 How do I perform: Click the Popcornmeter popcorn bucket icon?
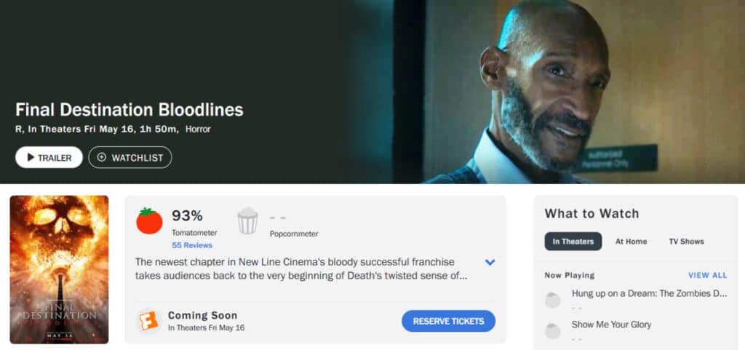pos(247,220)
